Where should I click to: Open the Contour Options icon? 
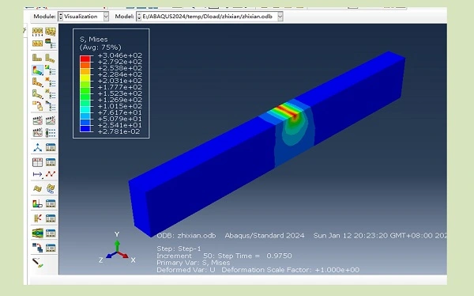click(51, 70)
